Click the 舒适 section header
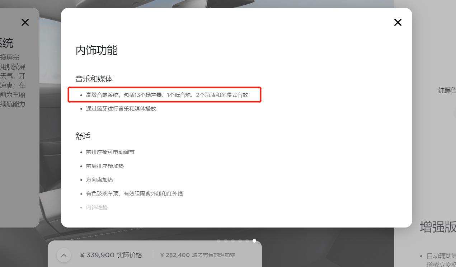The height and width of the screenshot is (267, 456). point(83,136)
